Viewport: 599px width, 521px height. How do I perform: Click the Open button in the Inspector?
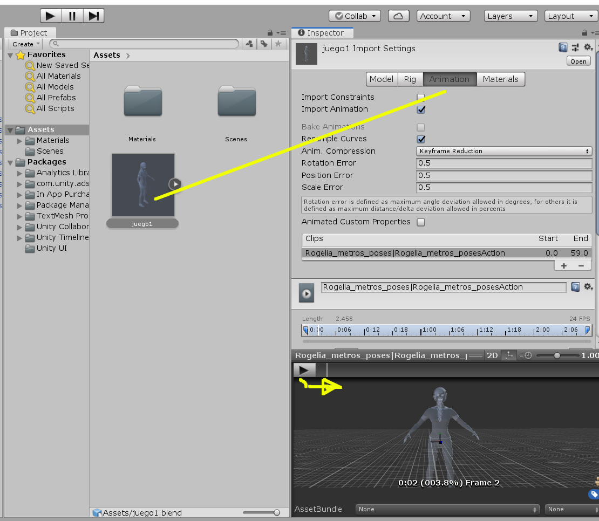coord(578,61)
